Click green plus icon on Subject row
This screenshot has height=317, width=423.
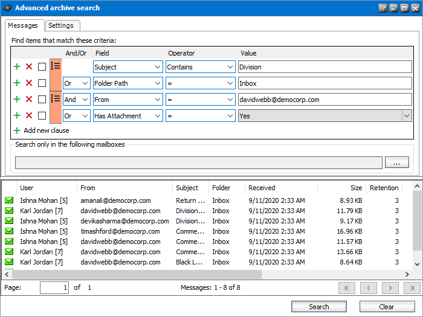17,67
